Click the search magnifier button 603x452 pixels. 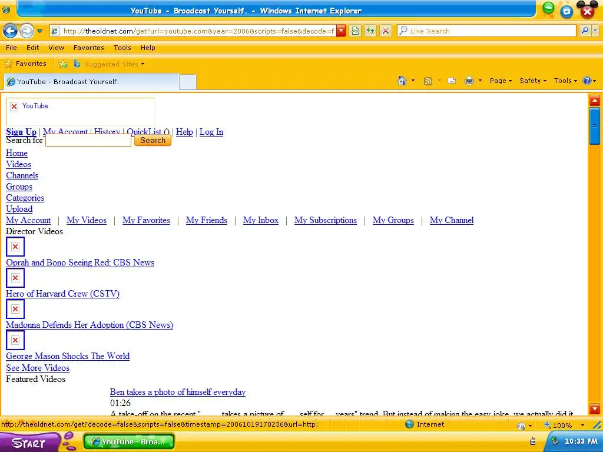tap(585, 31)
